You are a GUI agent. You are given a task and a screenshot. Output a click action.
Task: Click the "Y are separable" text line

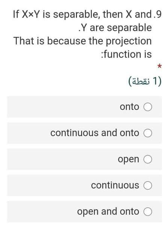(115, 28)
